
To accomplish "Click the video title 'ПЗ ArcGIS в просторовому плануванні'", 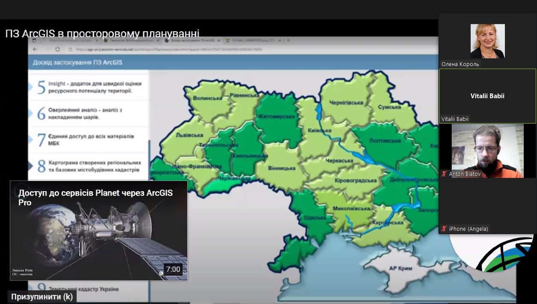I will (102, 33).
